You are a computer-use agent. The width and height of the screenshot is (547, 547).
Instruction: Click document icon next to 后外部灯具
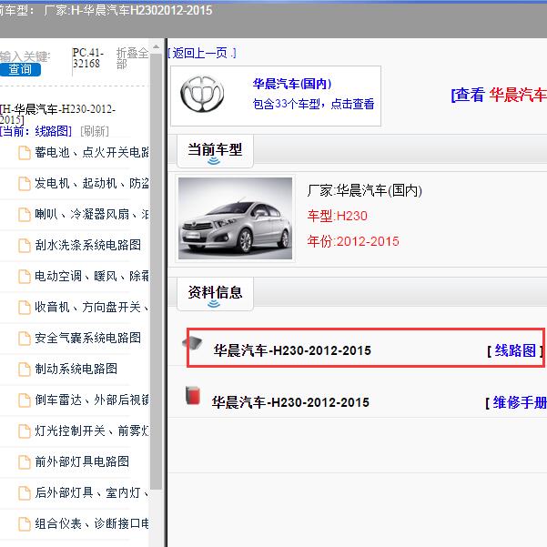point(25,493)
